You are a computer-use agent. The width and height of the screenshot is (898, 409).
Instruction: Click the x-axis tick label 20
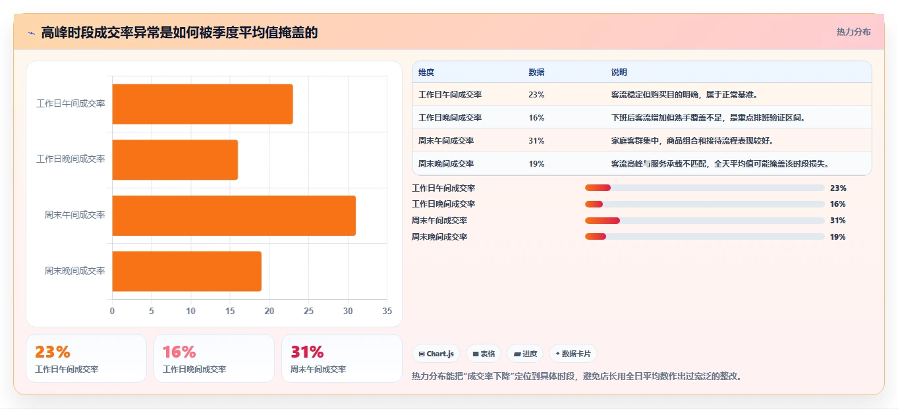[x=269, y=312]
